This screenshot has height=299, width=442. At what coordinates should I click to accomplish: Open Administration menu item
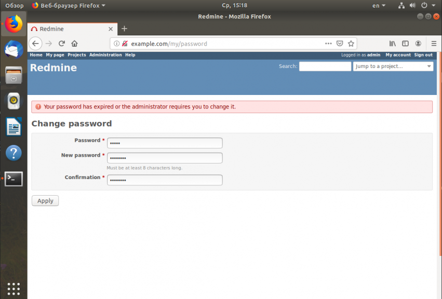coord(105,55)
